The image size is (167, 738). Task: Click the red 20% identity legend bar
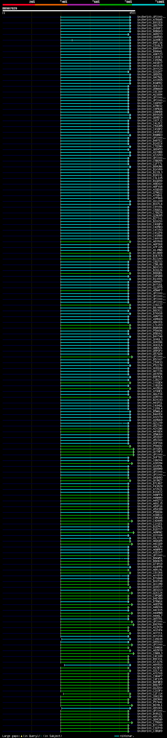[19, 5]
